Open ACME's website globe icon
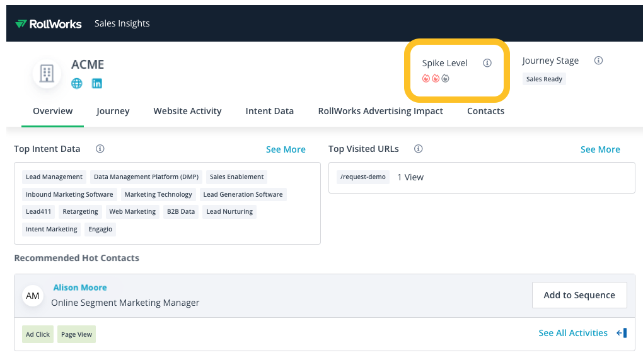643x355 pixels. [77, 84]
